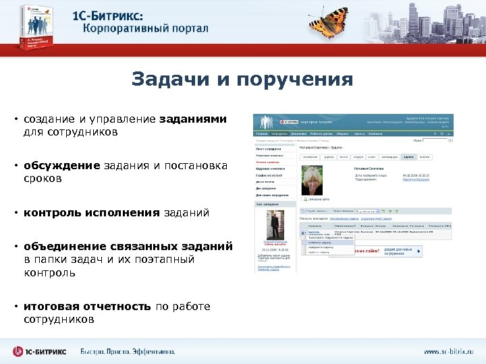Open the персональные задачи filter link
This screenshot has height=364, width=486.
click(344, 218)
